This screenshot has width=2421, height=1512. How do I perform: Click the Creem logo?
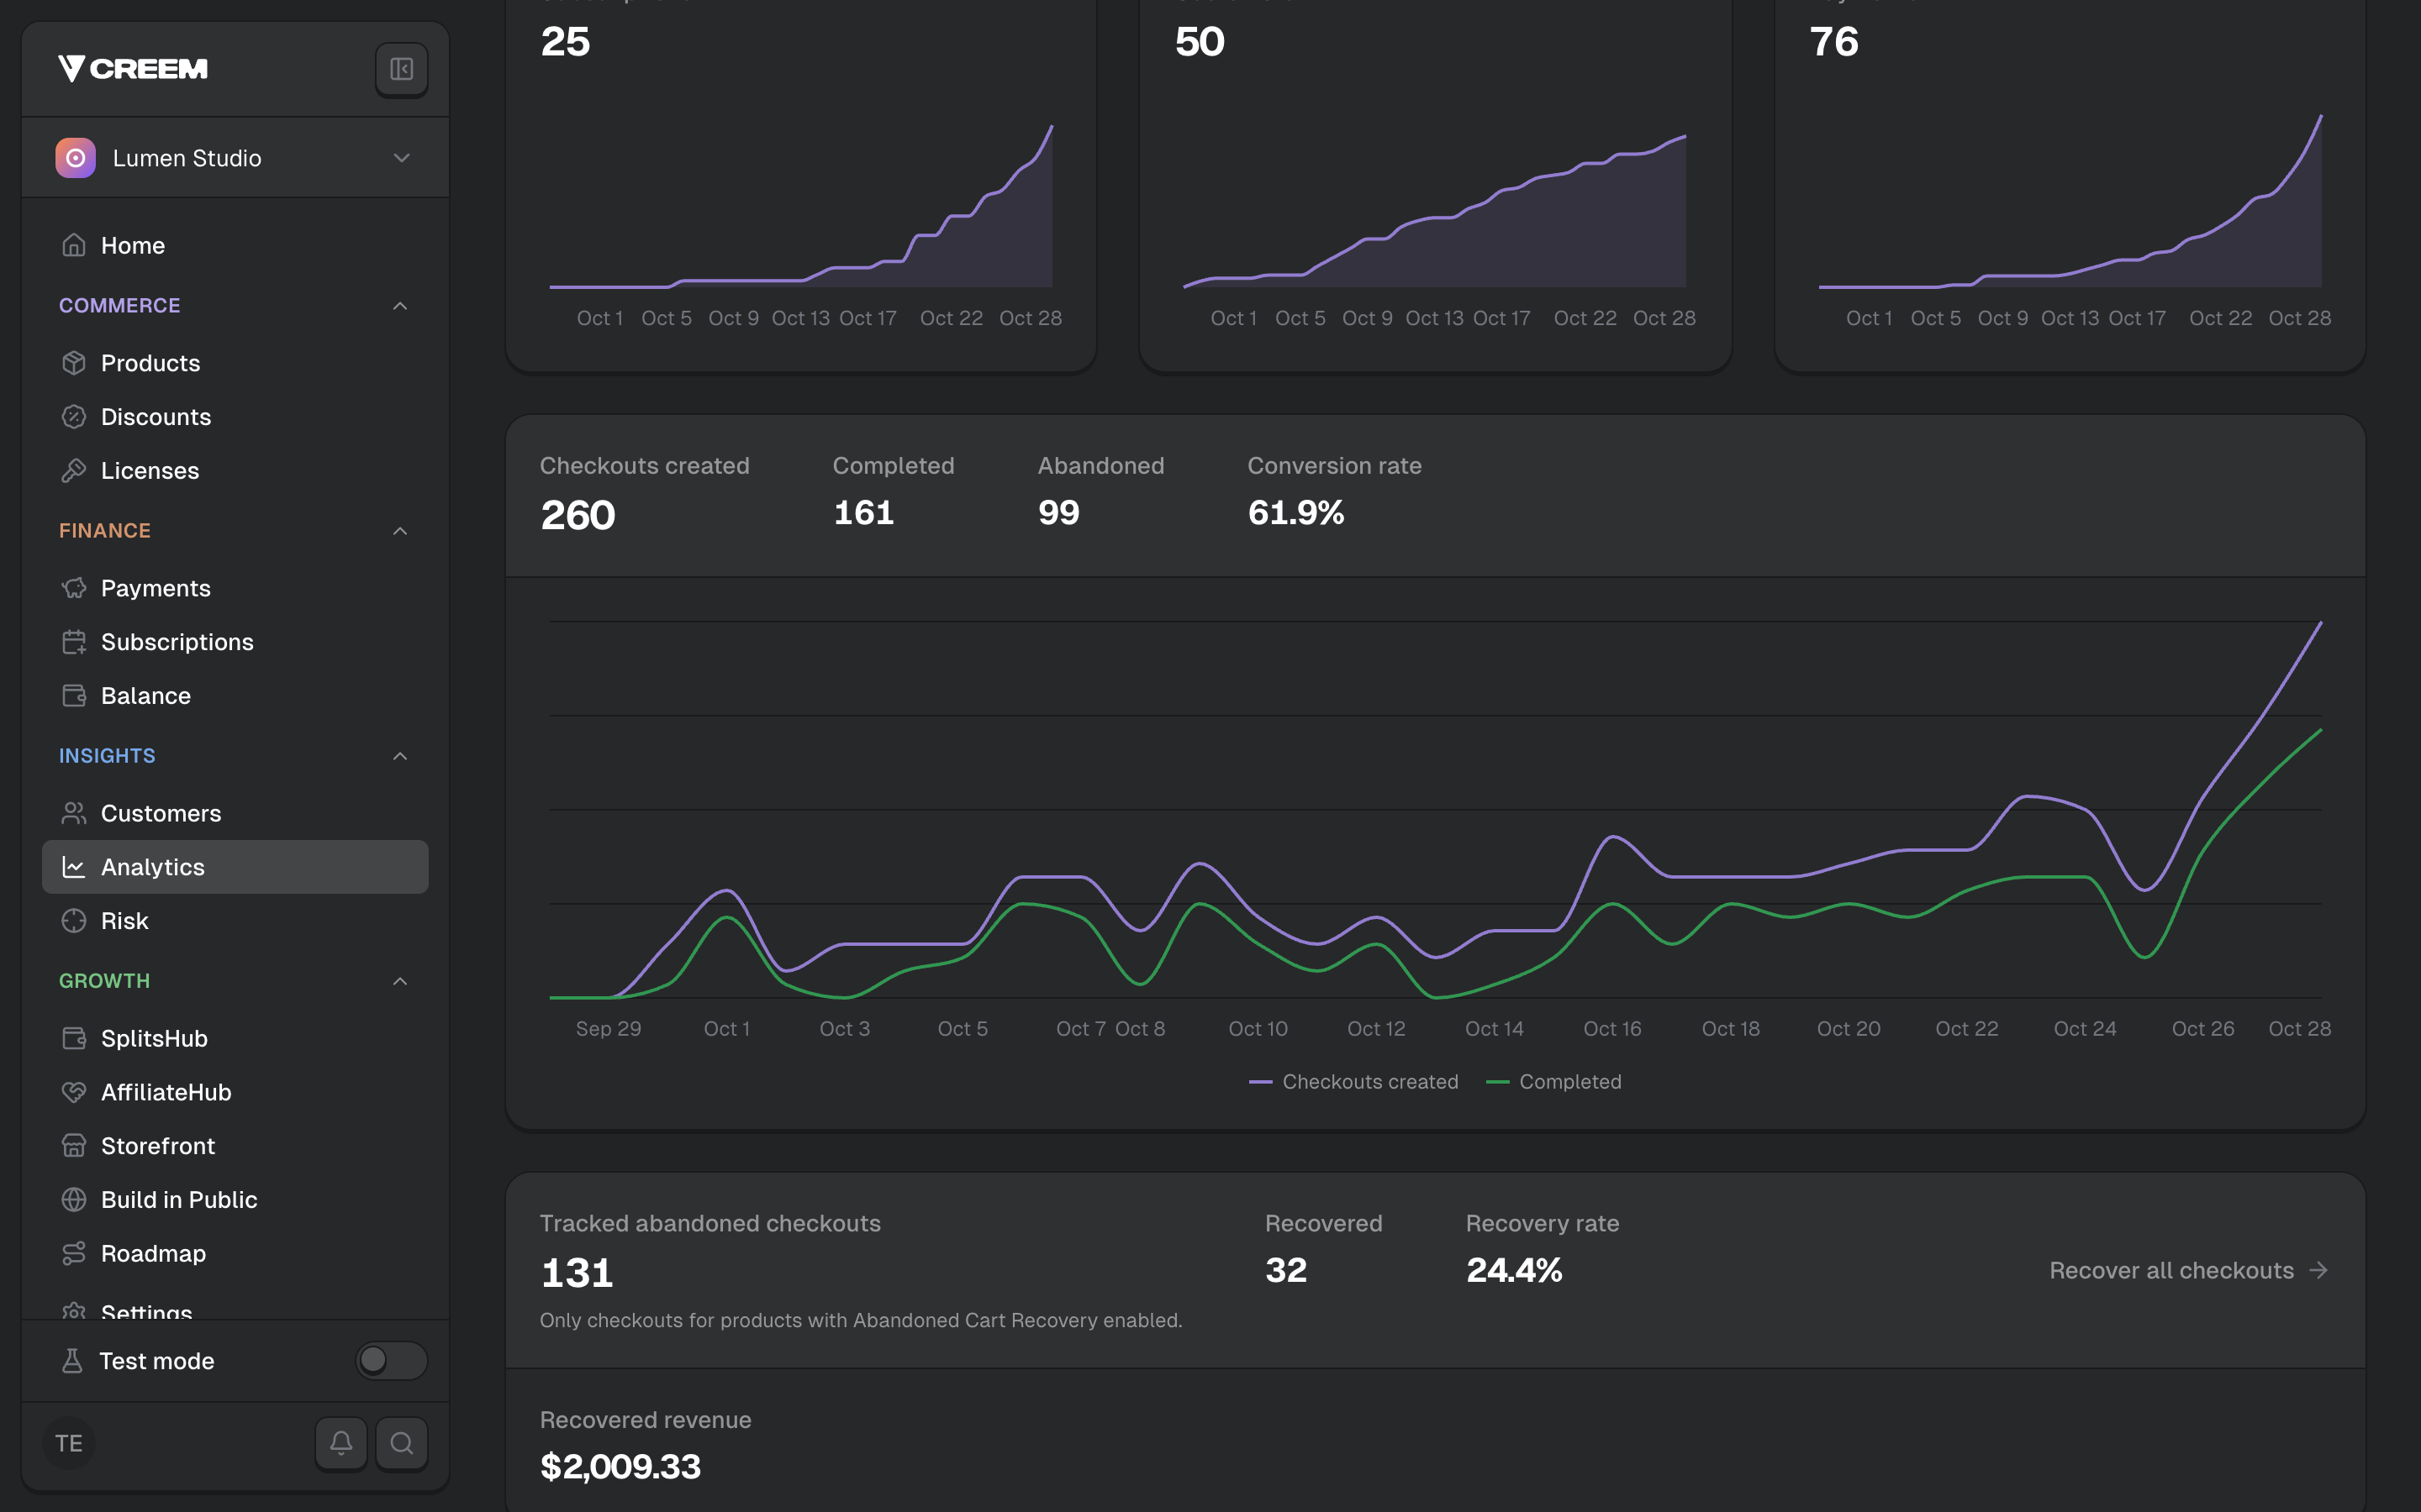(133, 69)
